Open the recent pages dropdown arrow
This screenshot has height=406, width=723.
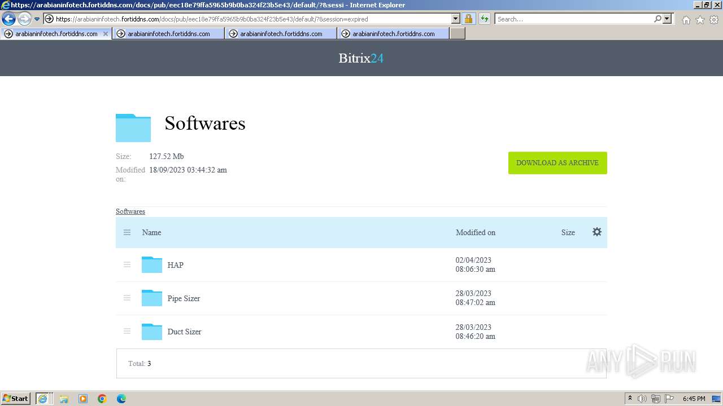37,19
